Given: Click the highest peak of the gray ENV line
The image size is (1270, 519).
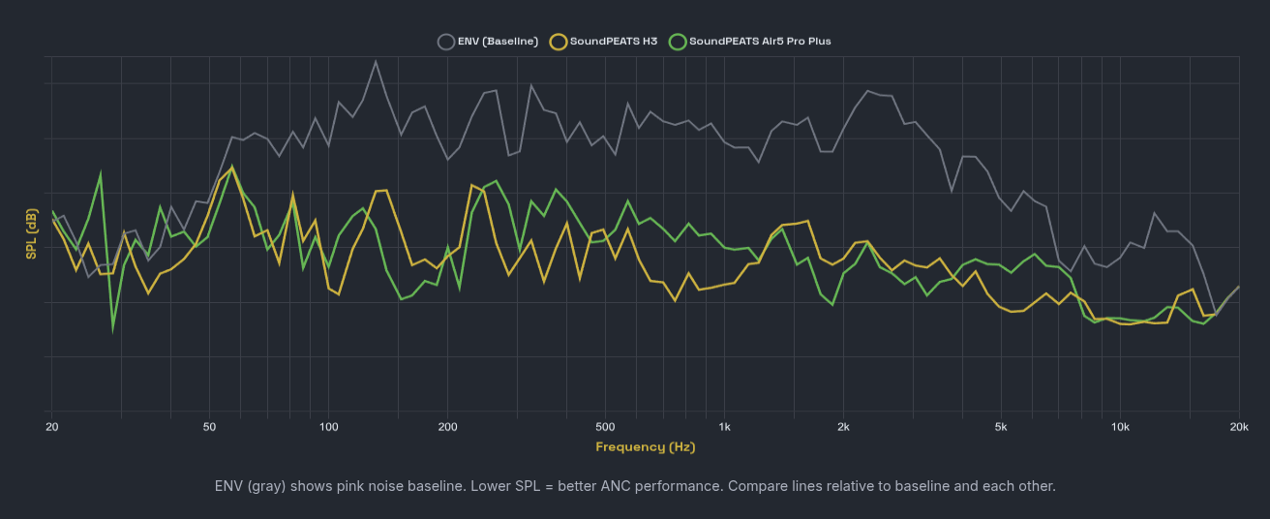Looking at the screenshot, I should point(376,62).
